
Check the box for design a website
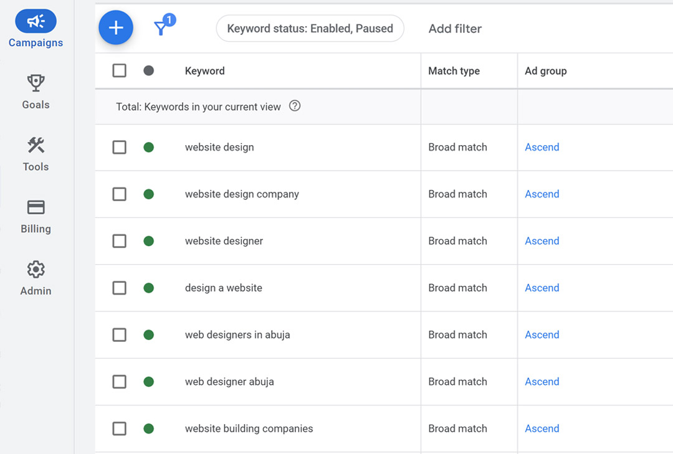click(x=119, y=288)
